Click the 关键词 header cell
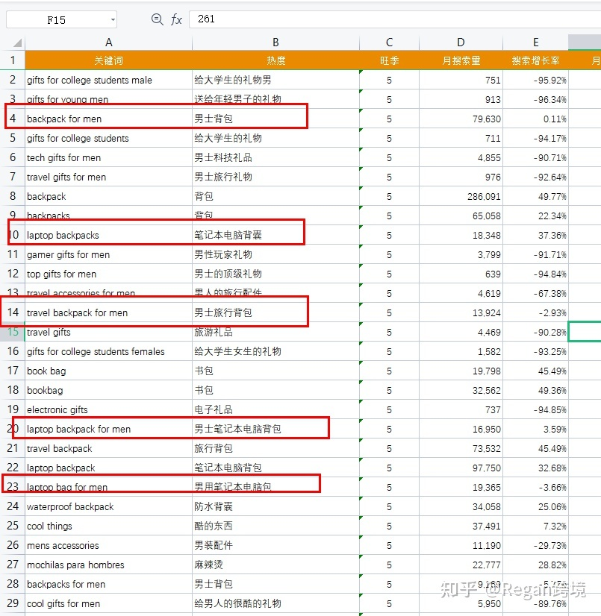Screen dimensions: 601x616 tap(108, 60)
